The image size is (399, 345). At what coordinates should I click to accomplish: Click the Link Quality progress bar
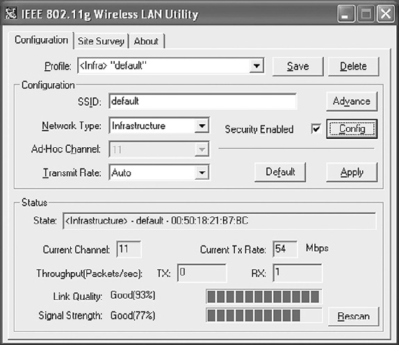(x=264, y=296)
